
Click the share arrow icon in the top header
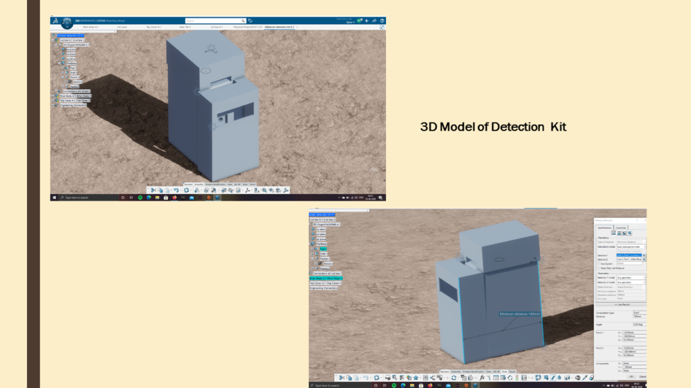tap(374, 21)
